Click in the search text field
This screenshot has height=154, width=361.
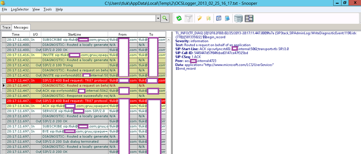(x=78, y=18)
